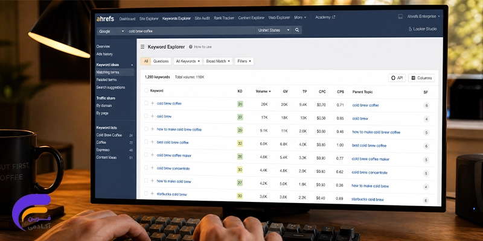The image size is (483, 241).
Task: Click KD badge 24 for cold brew coffee
Action: tap(240, 104)
